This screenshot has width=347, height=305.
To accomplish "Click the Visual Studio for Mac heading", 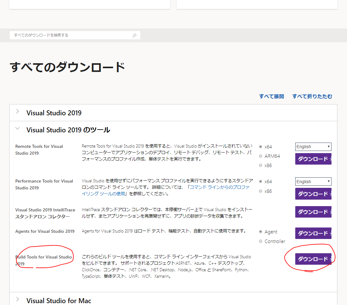I will (59, 301).
